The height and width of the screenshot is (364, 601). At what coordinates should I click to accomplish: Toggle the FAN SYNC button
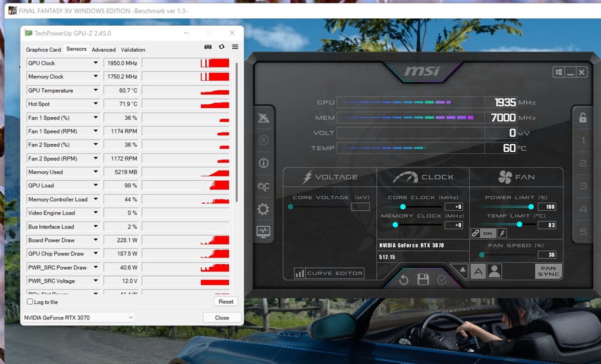click(548, 271)
